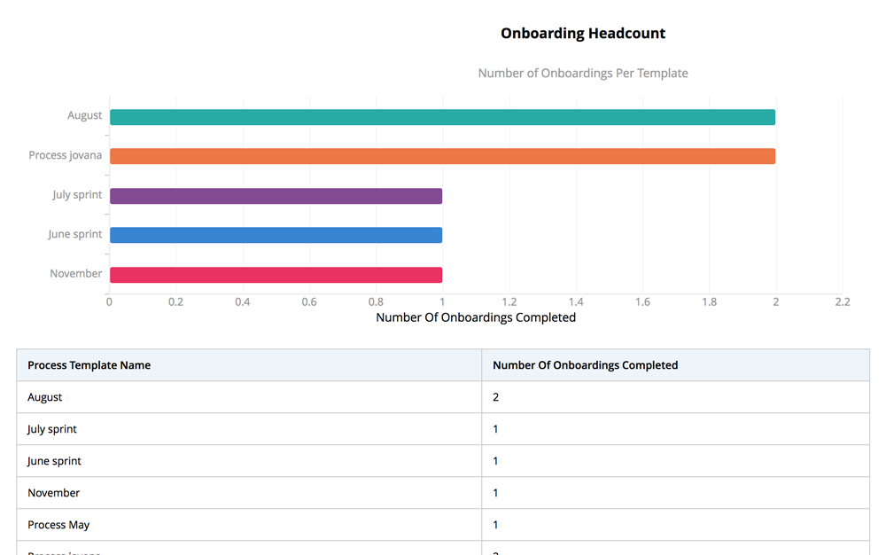Click the purple July sprint bar
This screenshot has width=886, height=555.
pos(276,196)
